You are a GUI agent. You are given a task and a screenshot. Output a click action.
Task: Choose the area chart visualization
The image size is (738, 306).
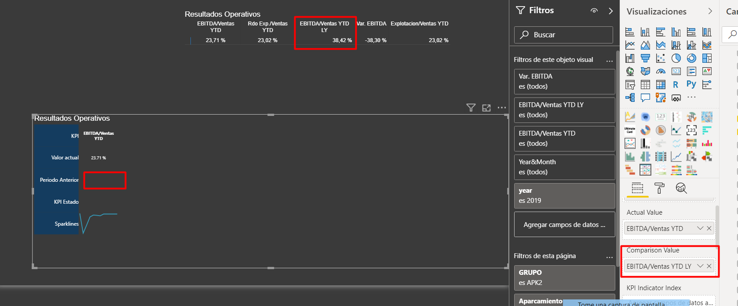coord(645,45)
